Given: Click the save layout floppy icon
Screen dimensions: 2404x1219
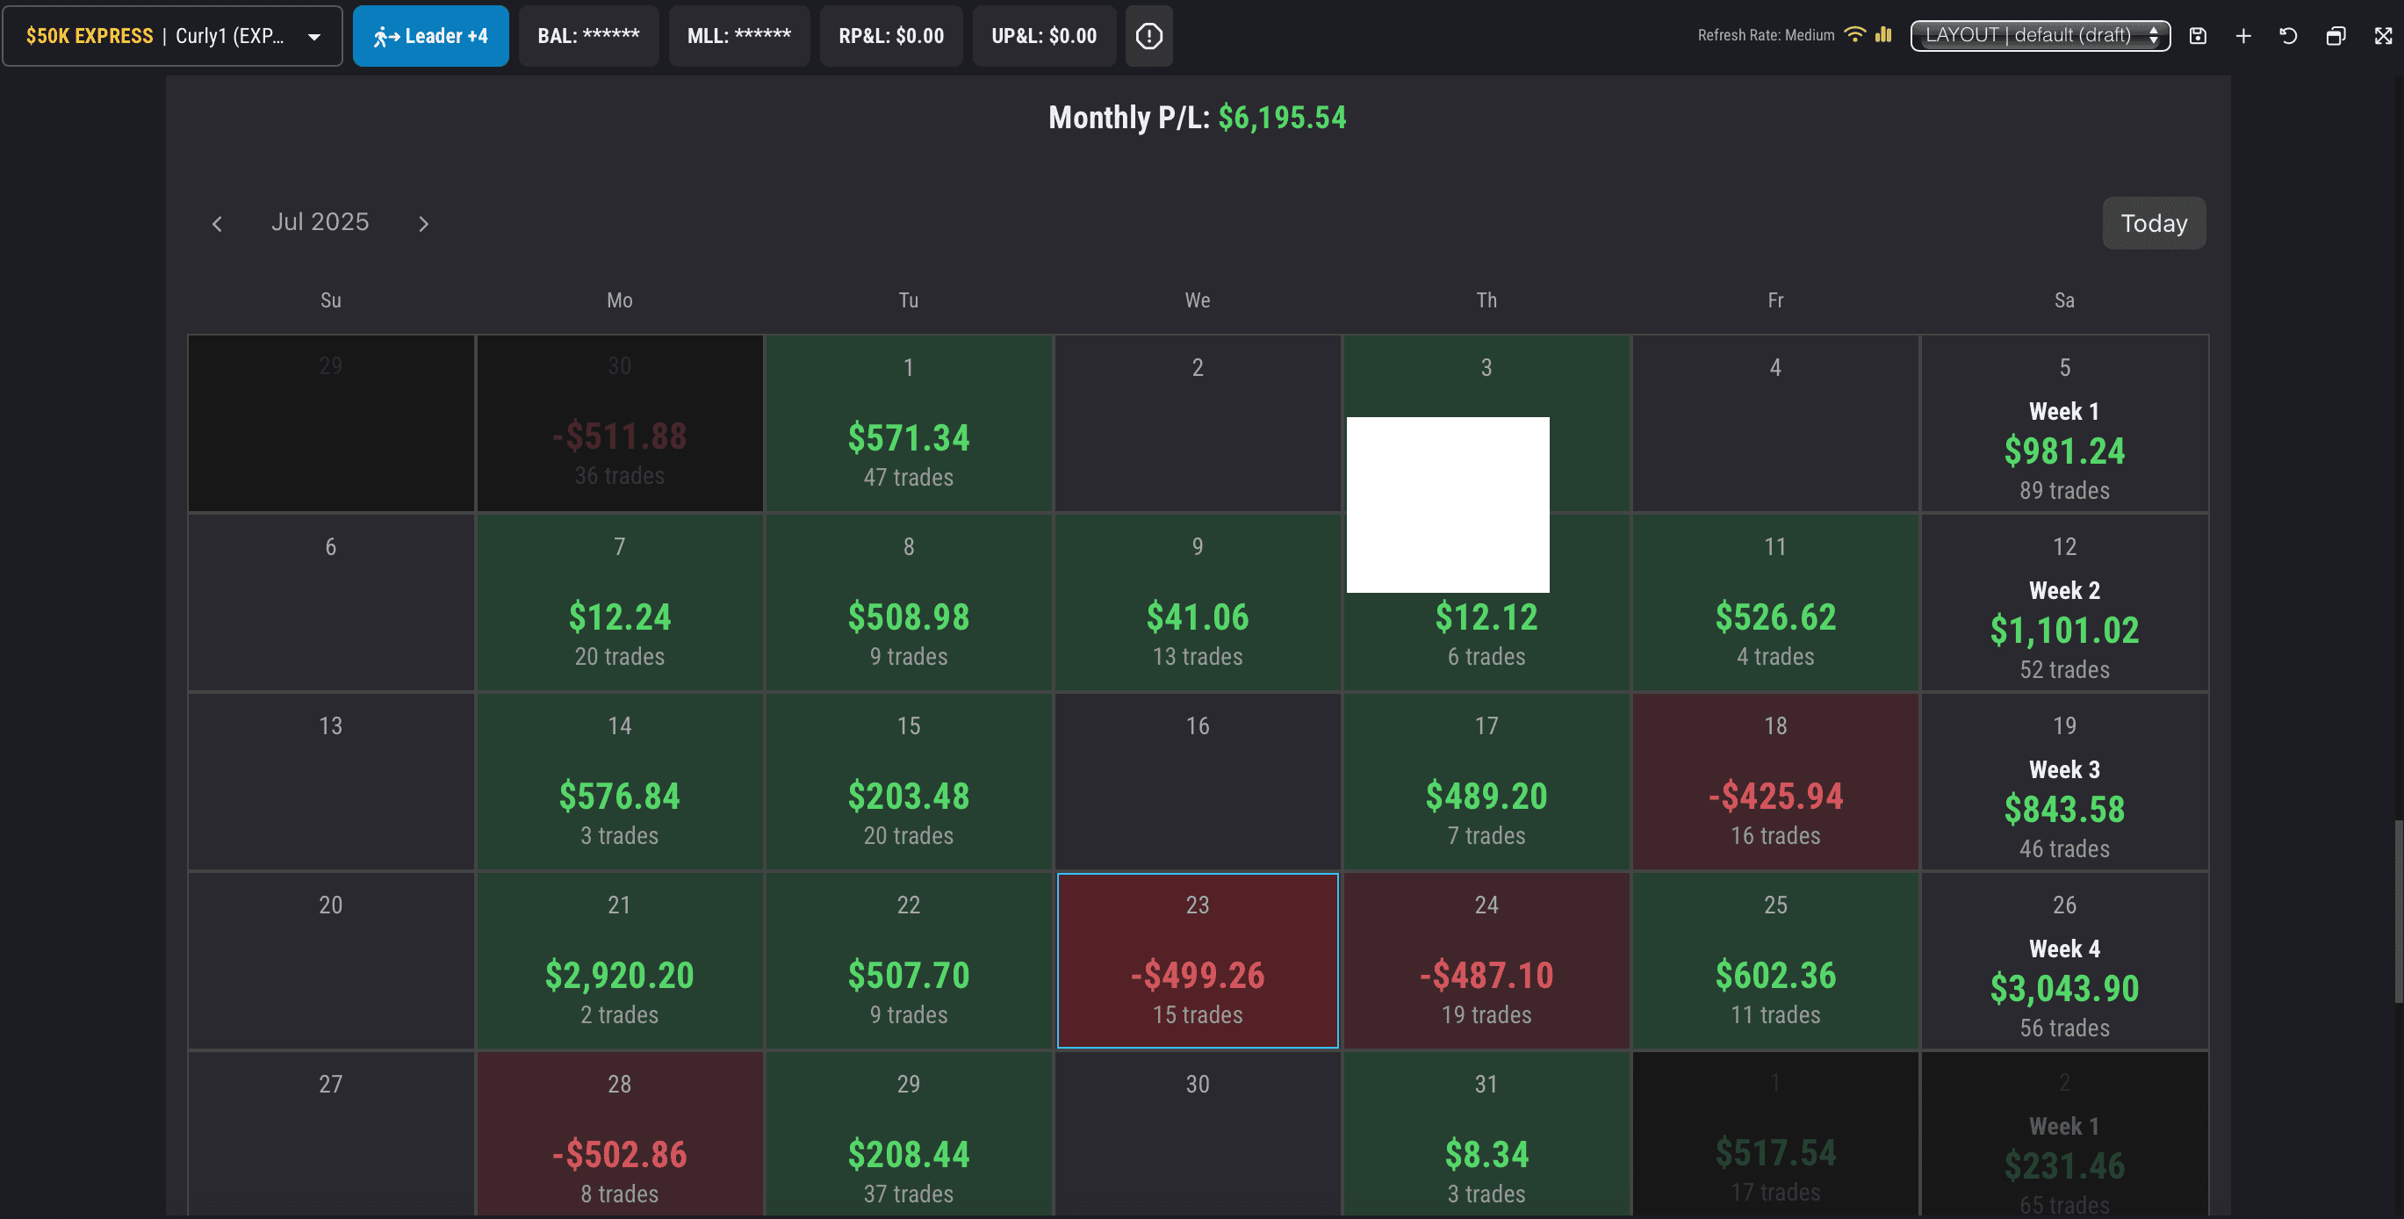Looking at the screenshot, I should [x=2198, y=35].
